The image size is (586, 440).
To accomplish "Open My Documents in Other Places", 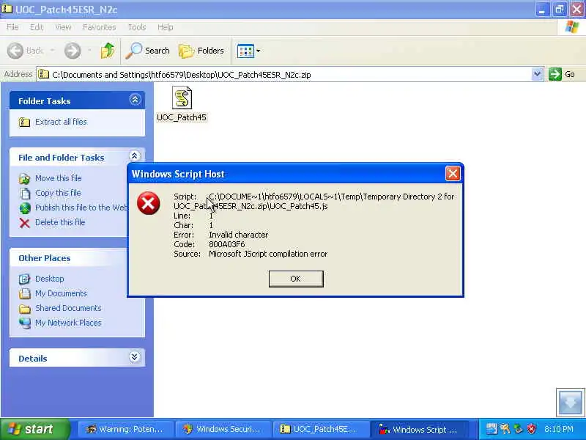I will click(62, 293).
